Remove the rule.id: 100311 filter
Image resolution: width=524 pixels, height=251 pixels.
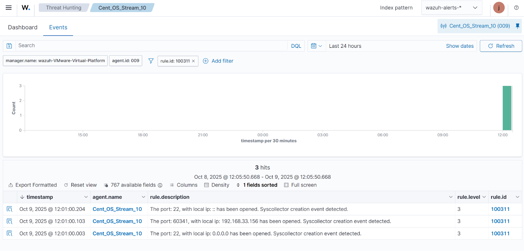click(x=194, y=61)
